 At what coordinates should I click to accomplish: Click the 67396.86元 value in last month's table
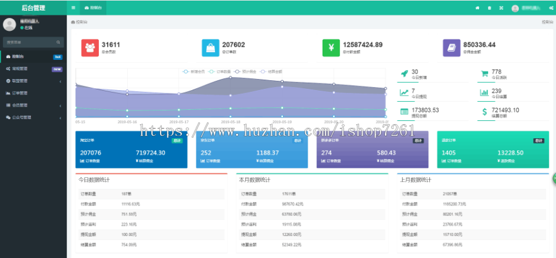452,244
